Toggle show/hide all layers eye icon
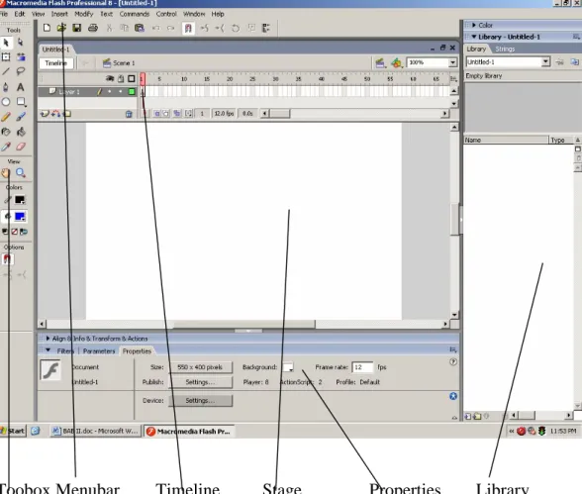582x494 pixels. tap(110, 78)
